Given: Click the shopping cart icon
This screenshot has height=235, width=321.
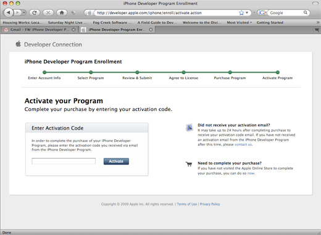Looking at the screenshot, I should click(x=189, y=164).
